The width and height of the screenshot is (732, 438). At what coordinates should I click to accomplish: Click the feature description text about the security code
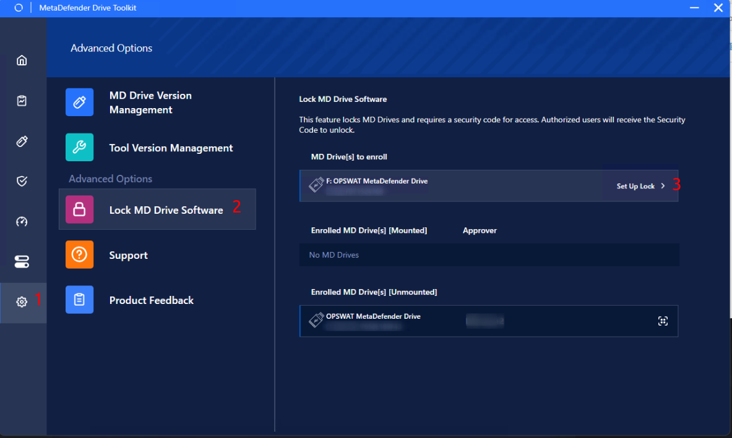click(492, 125)
